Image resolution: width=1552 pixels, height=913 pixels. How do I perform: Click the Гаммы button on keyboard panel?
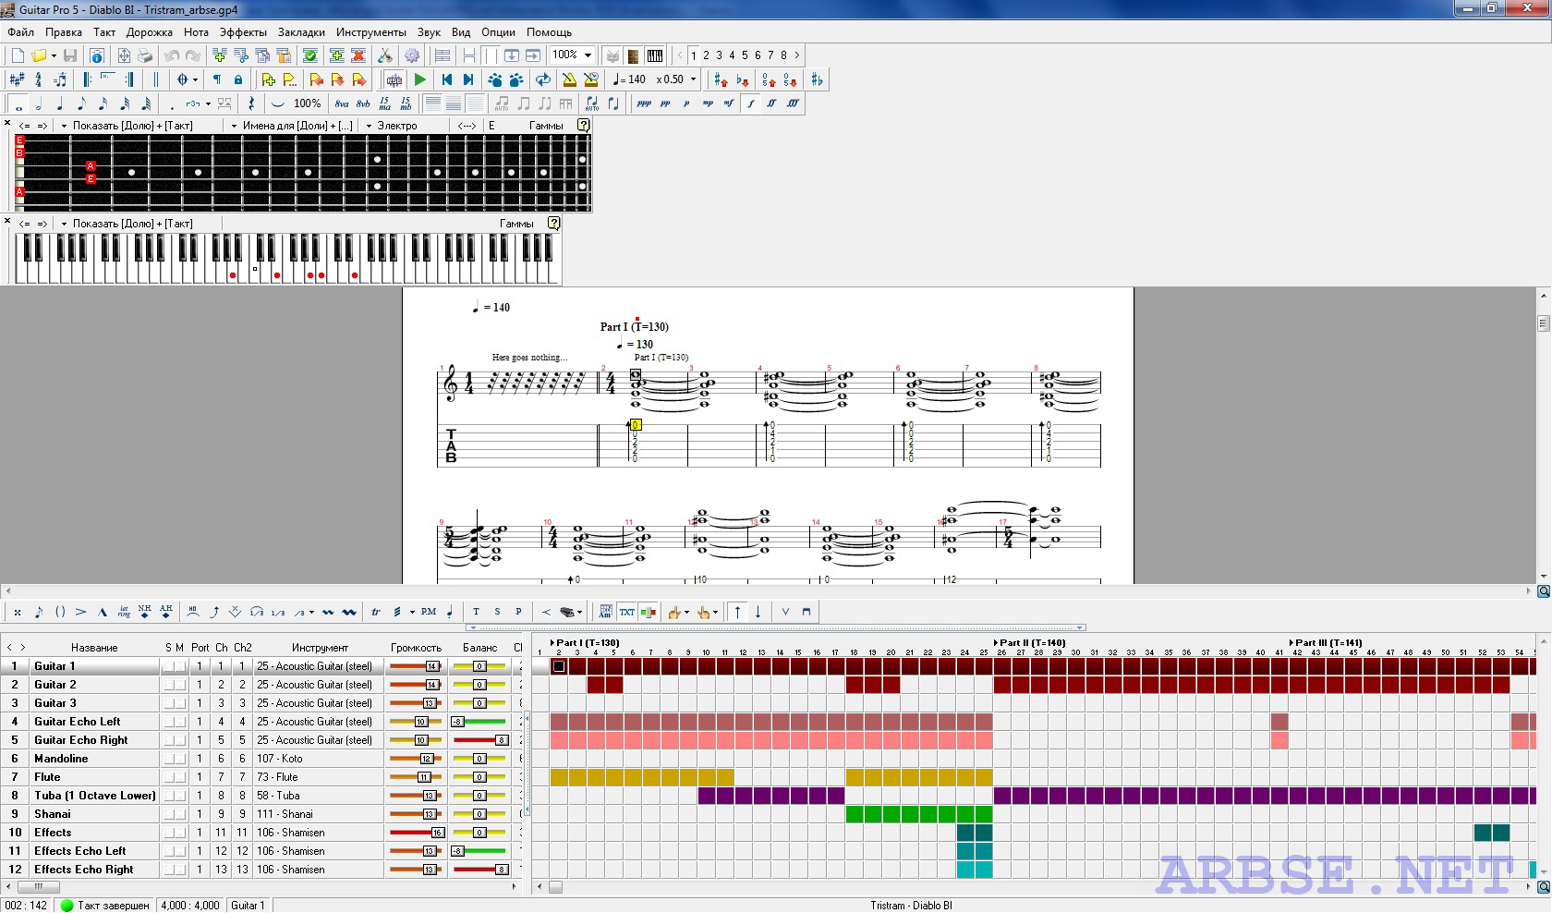click(x=516, y=224)
